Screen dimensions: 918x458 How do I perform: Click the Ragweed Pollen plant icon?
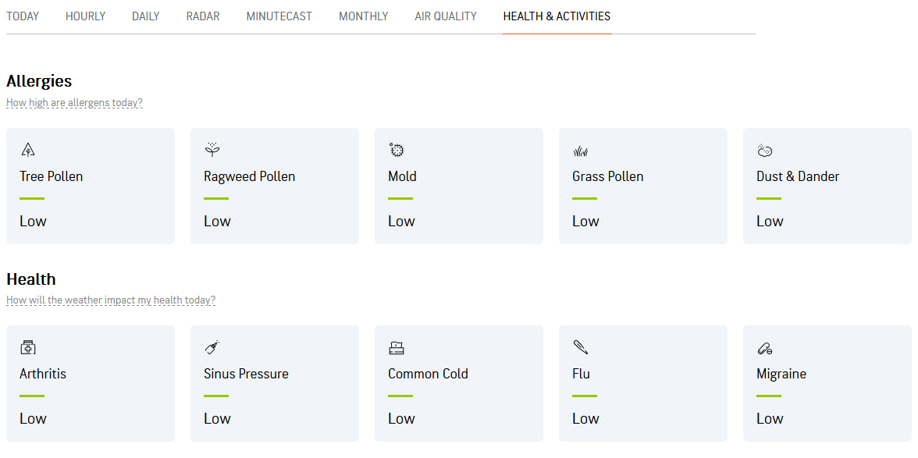212,150
